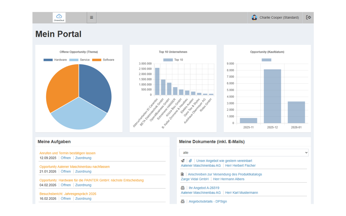The width and height of the screenshot is (346, 216).
Task: Click the 2025-11 bar
Action: tap(249, 121)
